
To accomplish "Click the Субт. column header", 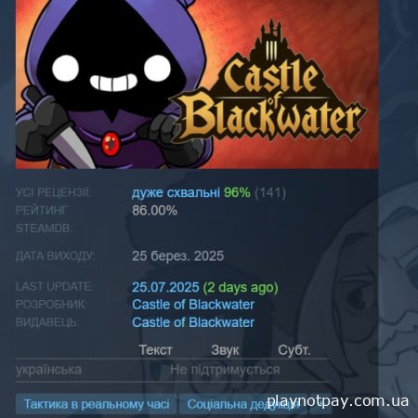I will click(294, 350).
